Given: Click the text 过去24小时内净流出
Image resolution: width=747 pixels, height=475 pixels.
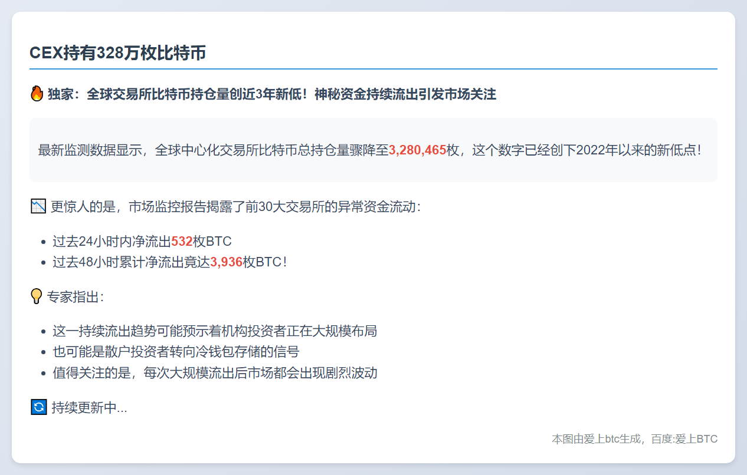Looking at the screenshot, I should coord(112,242).
